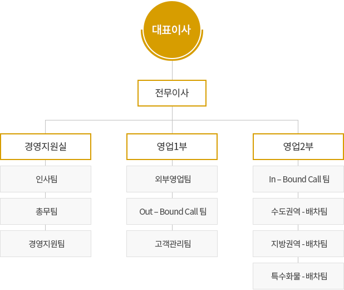Select the 외부영업팀 box
Image resolution: width=344 pixels, height=290 pixels.
172,179
